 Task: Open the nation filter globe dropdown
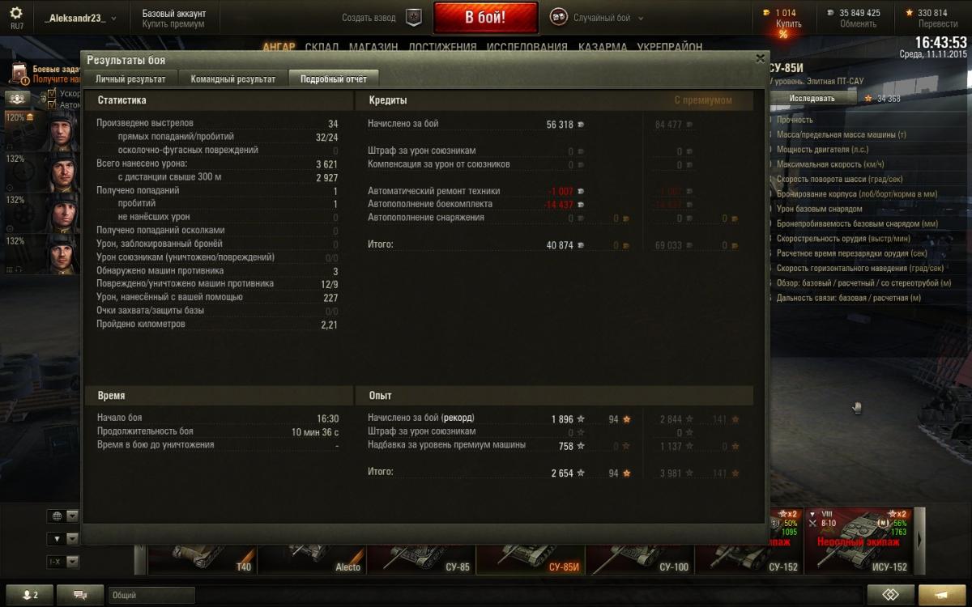pyautogui.click(x=63, y=516)
